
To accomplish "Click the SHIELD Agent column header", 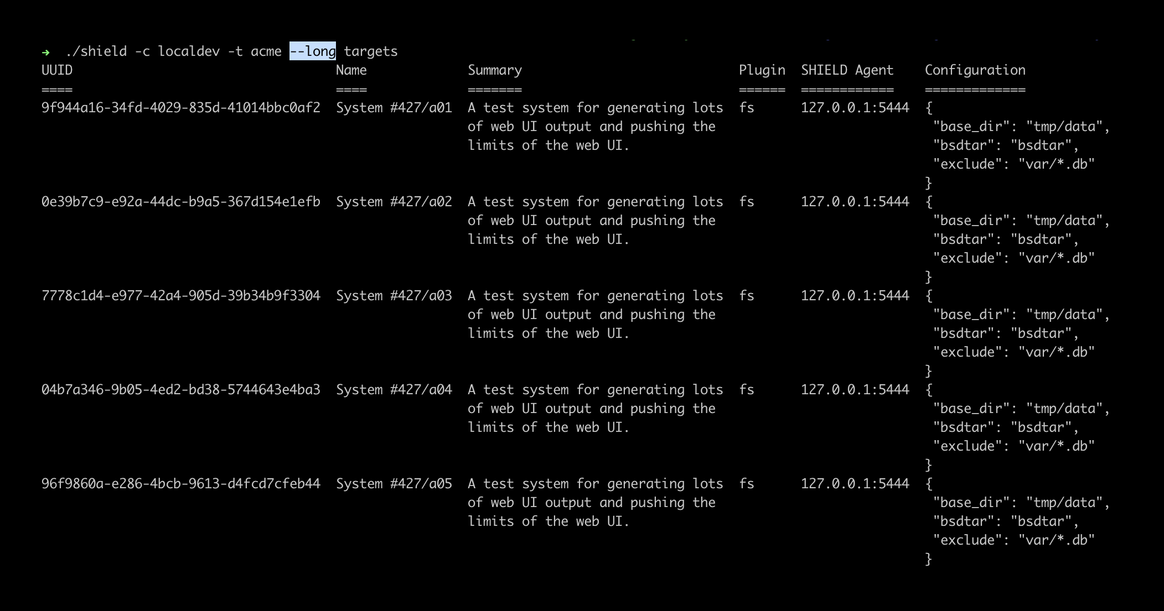I will pos(847,70).
